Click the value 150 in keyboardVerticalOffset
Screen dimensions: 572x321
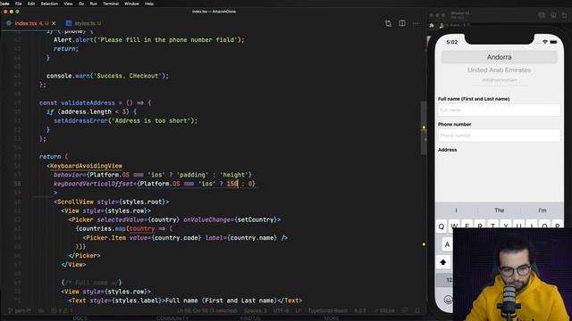232,184
